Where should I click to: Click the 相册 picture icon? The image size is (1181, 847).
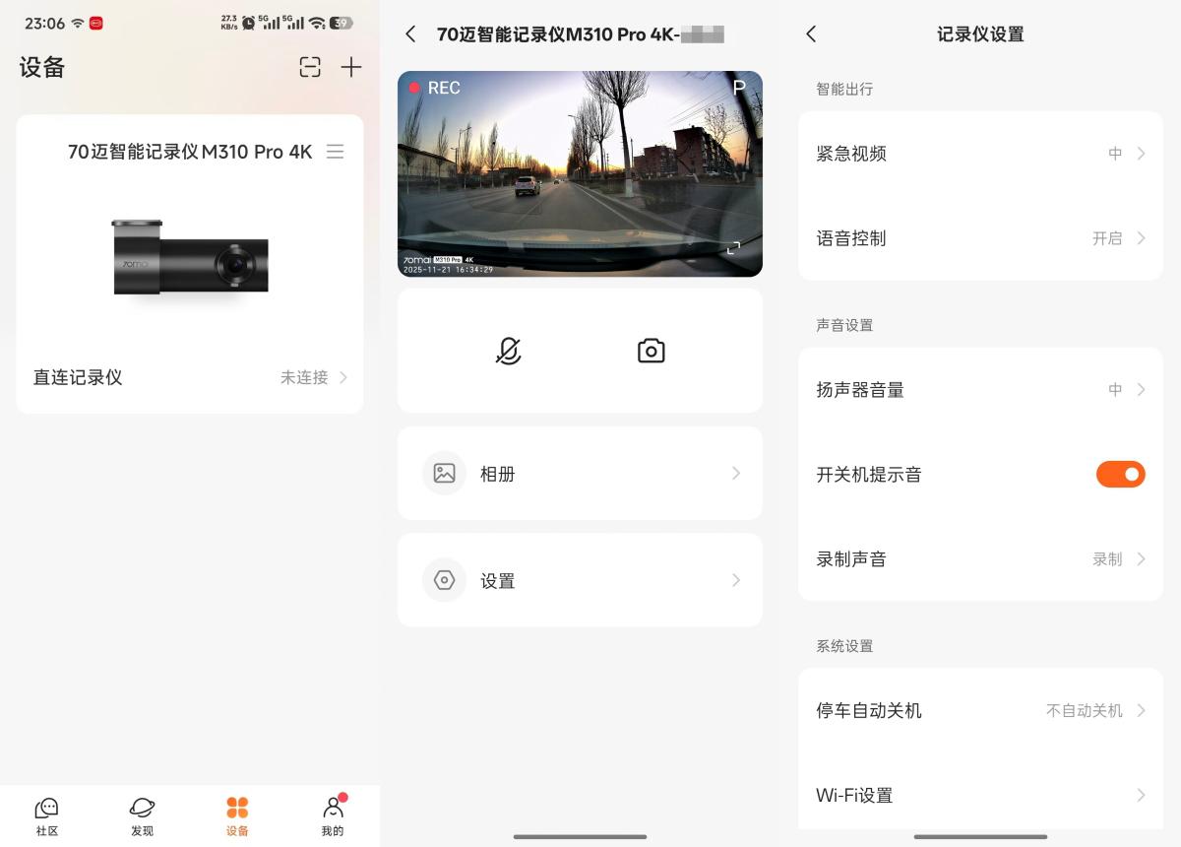point(444,474)
